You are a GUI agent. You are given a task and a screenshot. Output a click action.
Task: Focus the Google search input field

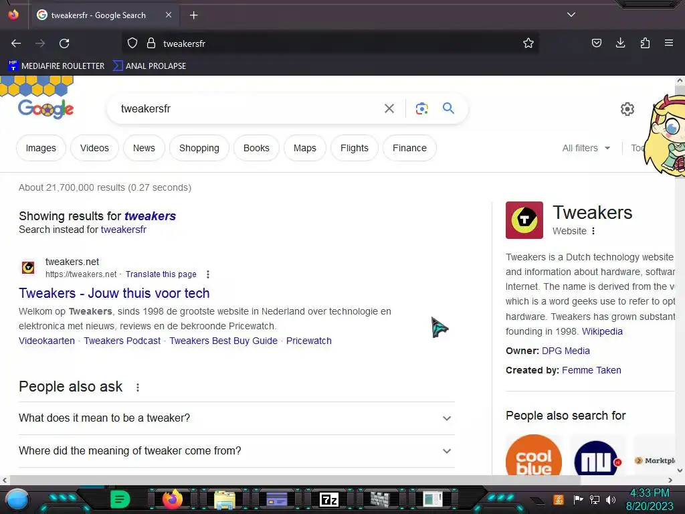[249, 108]
